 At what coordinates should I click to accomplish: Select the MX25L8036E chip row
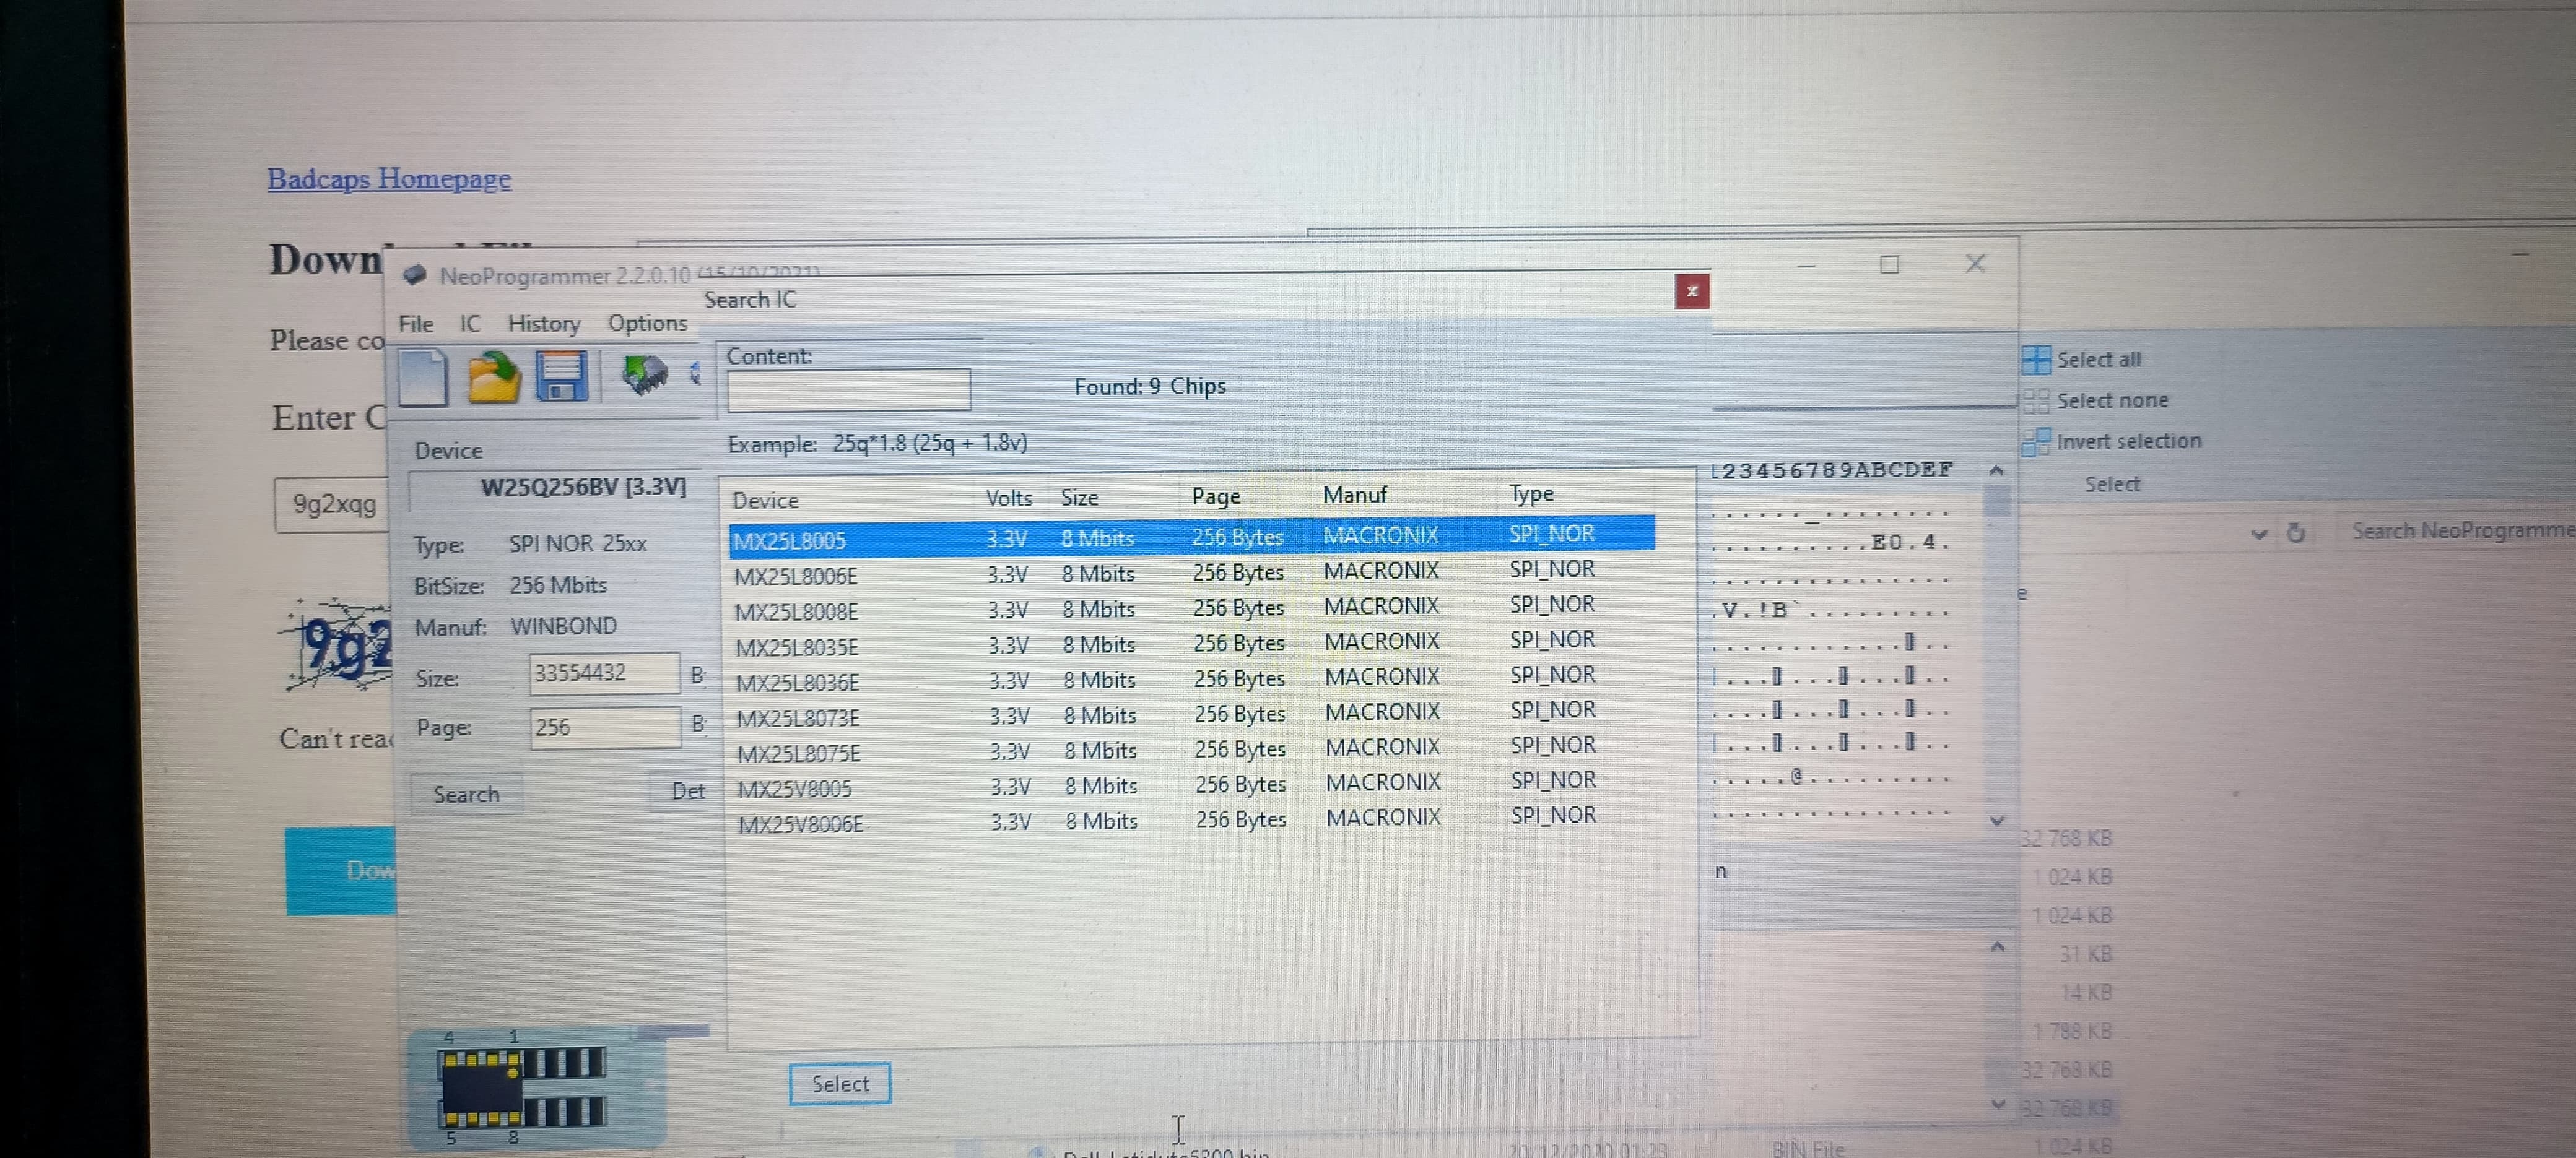[x=797, y=683]
